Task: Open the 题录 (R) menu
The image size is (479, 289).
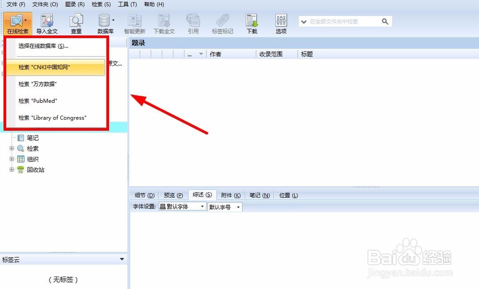Action: [x=75, y=4]
